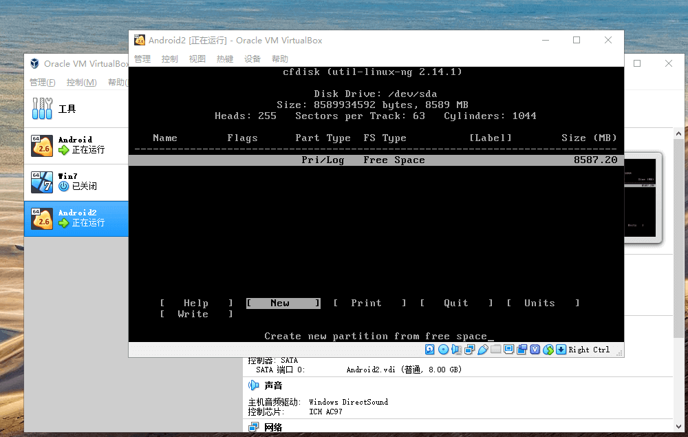Click the shared folders status icon
The image size is (688, 437).
(495, 350)
